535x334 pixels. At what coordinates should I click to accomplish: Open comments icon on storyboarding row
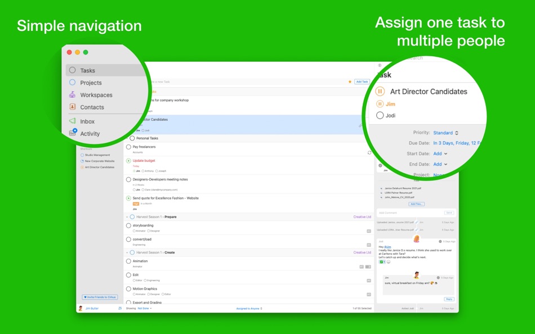coord(369,231)
